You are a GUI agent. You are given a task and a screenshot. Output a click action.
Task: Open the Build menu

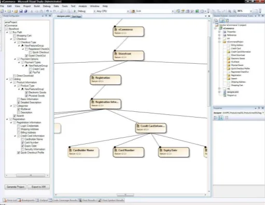[x=37, y=6]
